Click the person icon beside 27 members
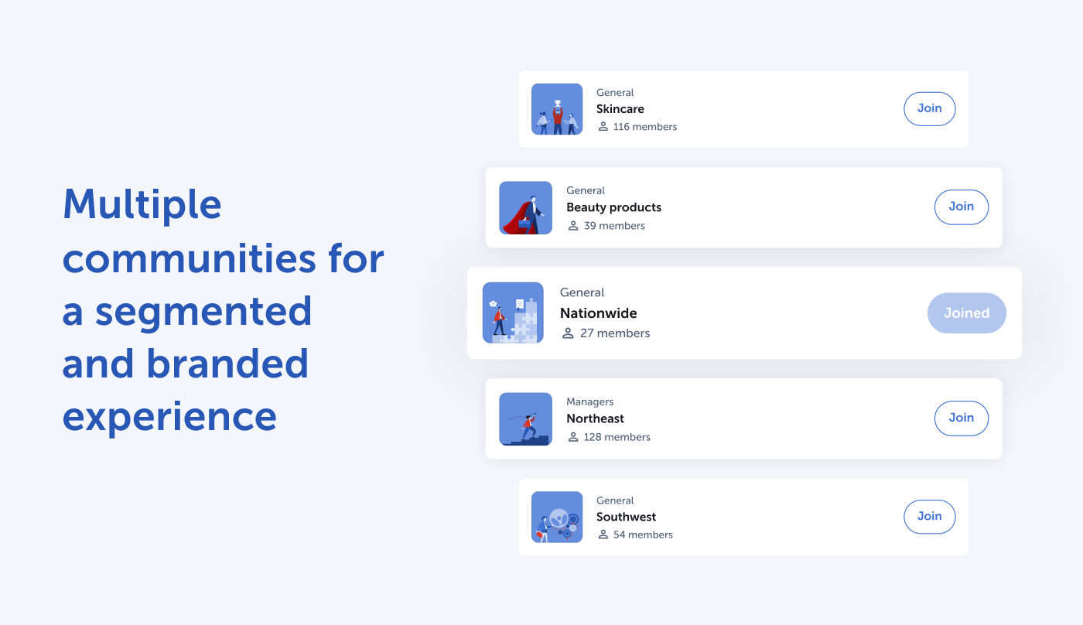This screenshot has width=1083, height=625. [x=568, y=333]
